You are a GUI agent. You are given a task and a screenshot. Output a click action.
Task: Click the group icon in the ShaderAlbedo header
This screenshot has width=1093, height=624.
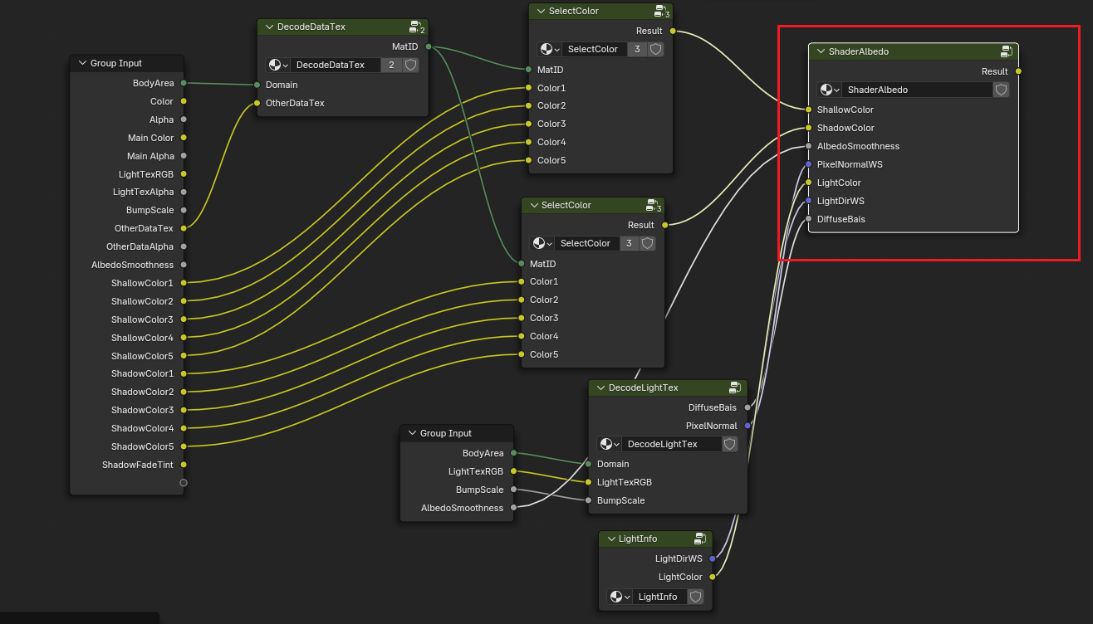(x=1006, y=51)
